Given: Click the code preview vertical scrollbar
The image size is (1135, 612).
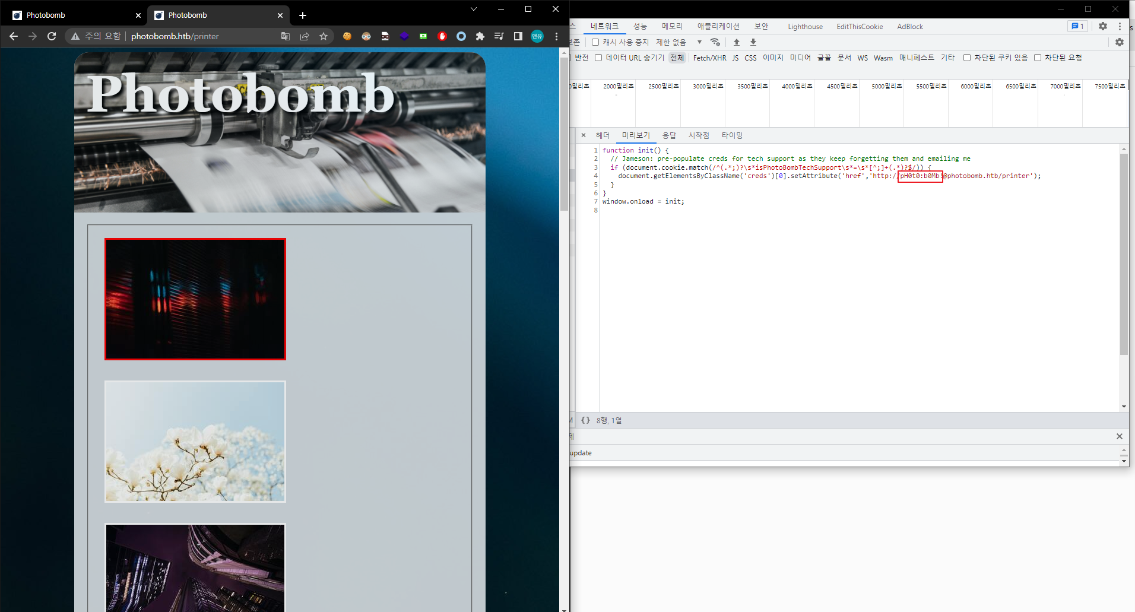Looking at the screenshot, I should coord(1123,254).
